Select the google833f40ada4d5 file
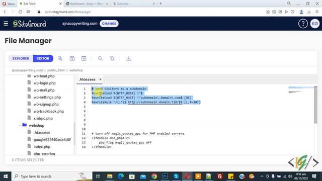The height and width of the screenshot is (181, 322). coord(52,140)
